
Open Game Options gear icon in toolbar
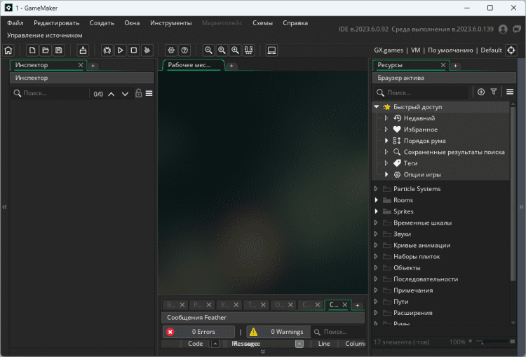click(x=170, y=50)
